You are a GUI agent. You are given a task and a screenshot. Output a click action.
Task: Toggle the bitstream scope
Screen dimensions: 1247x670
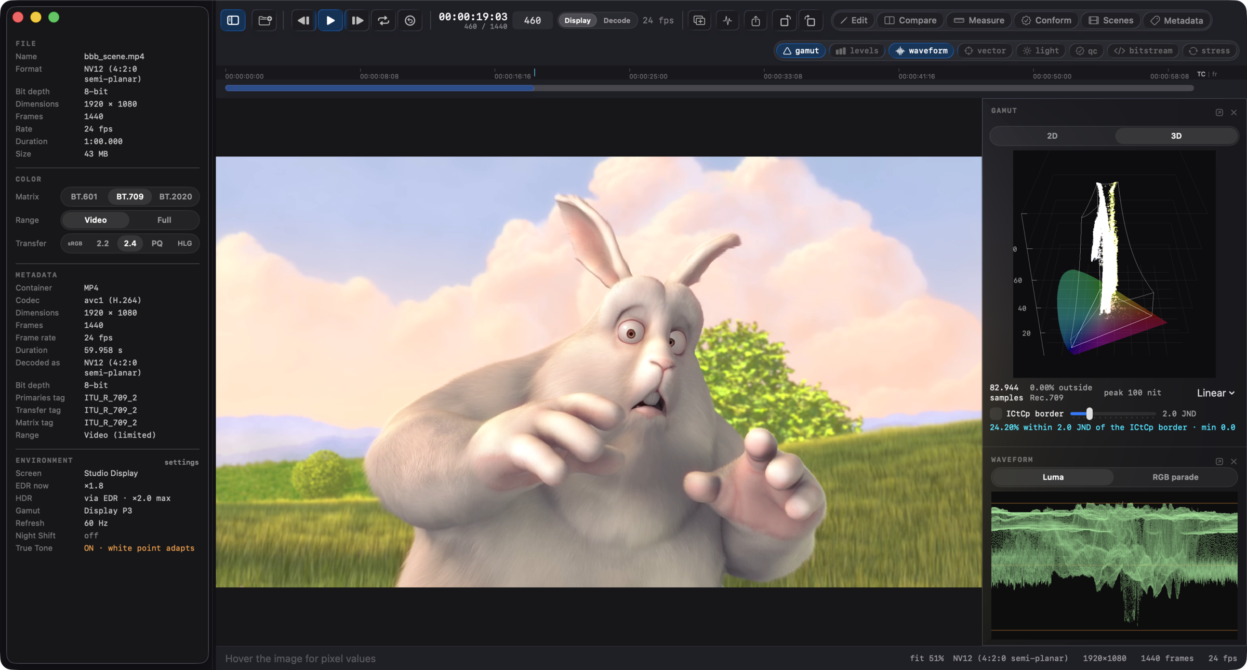click(1143, 50)
